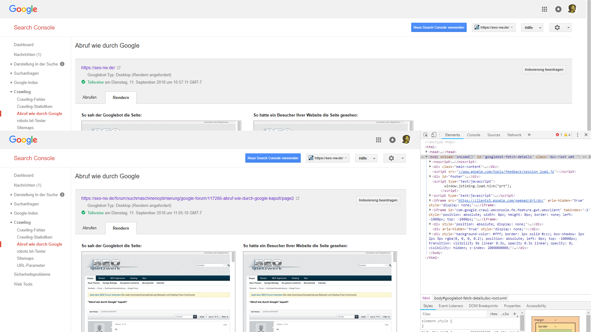
Task: Open Google apps grid in upper Search Console window
Action: click(545, 9)
